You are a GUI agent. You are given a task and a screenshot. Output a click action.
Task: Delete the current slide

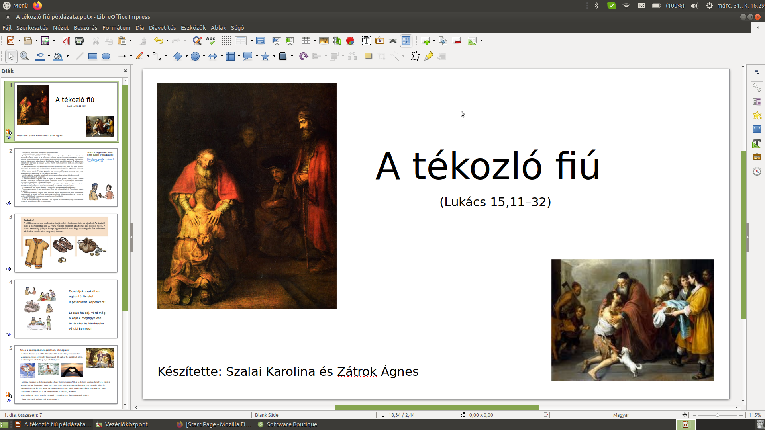click(457, 41)
